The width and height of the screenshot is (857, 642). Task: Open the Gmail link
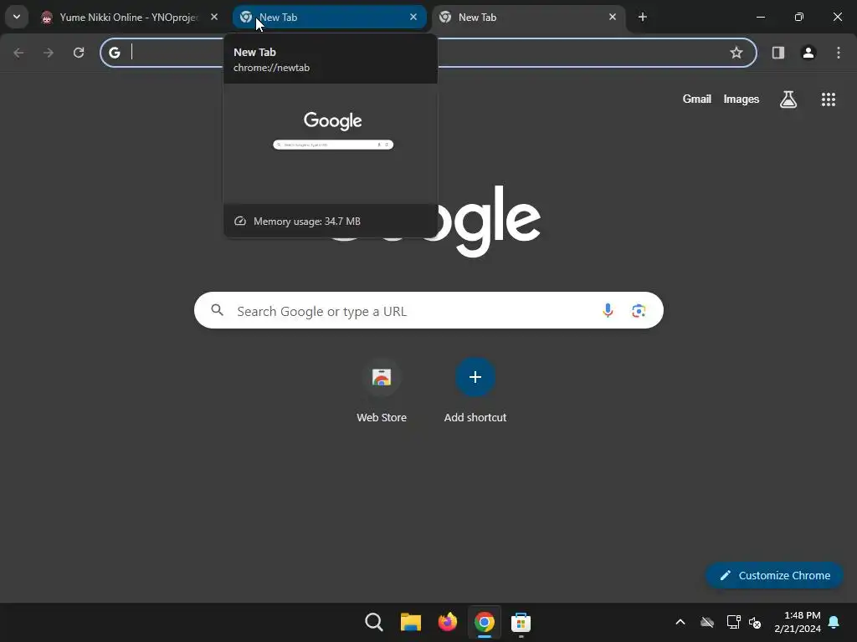697,99
